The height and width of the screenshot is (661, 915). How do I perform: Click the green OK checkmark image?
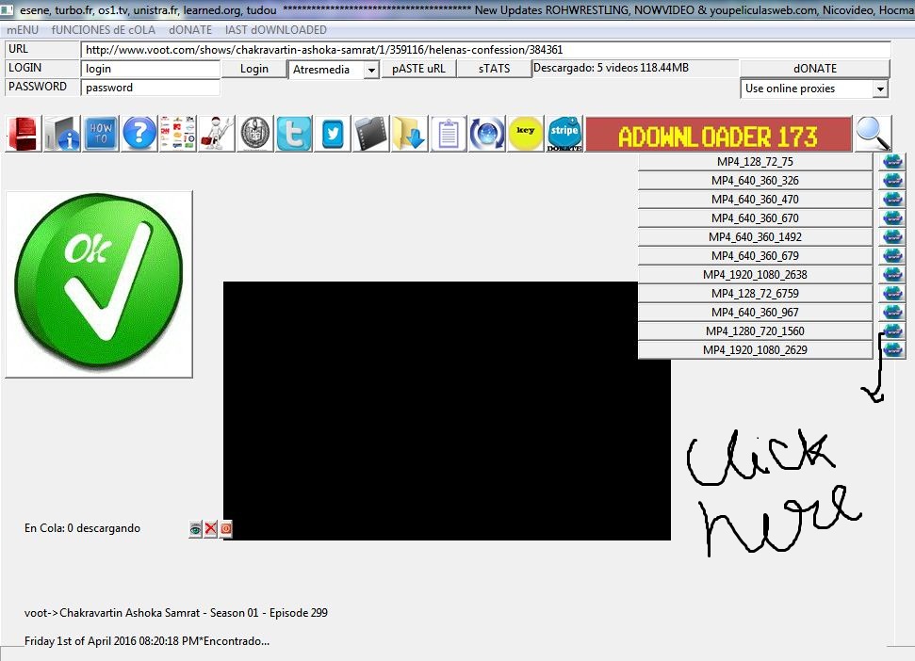point(99,284)
